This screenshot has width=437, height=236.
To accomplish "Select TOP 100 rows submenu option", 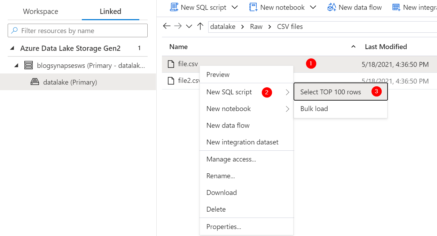I will pyautogui.click(x=341, y=92).
